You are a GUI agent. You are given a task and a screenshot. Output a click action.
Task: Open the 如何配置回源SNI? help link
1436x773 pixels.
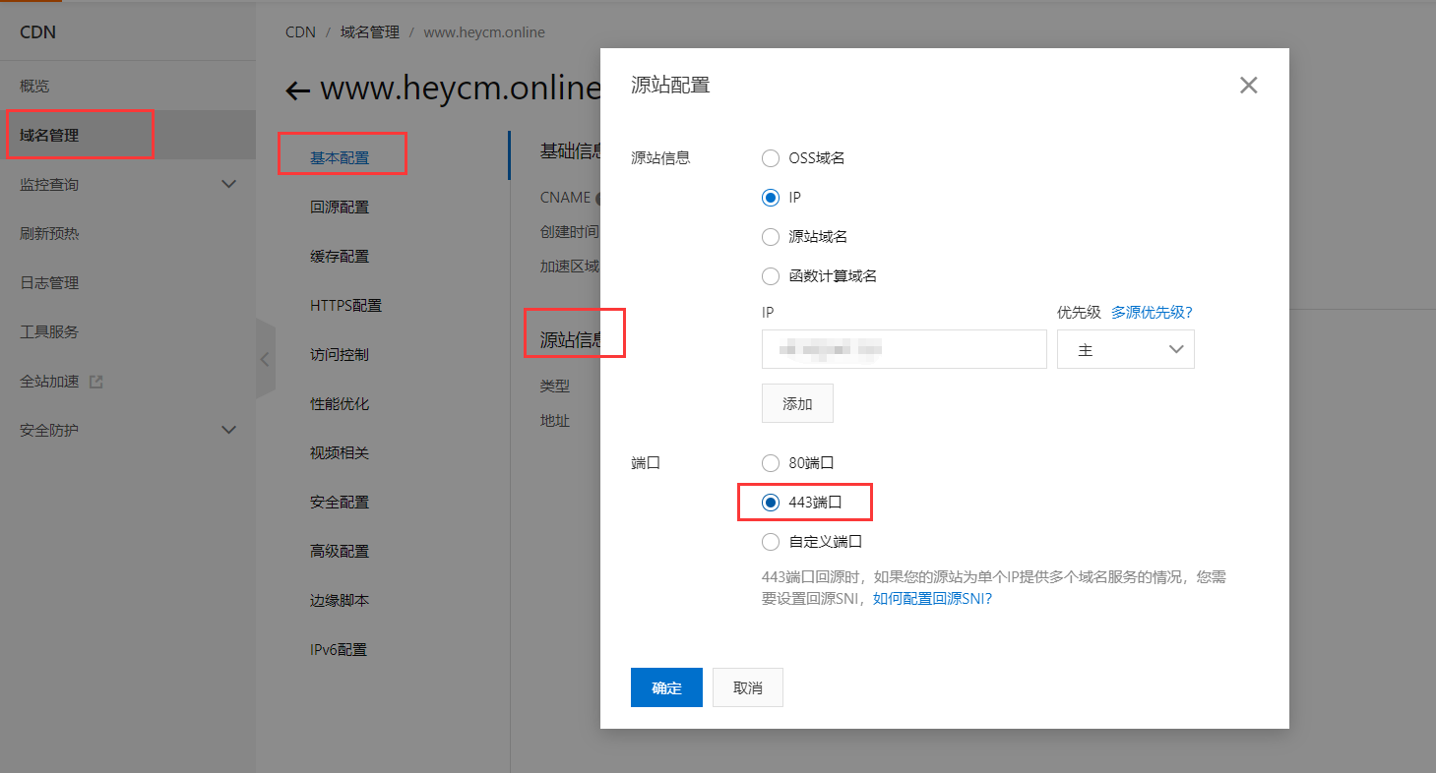pyautogui.click(x=932, y=598)
